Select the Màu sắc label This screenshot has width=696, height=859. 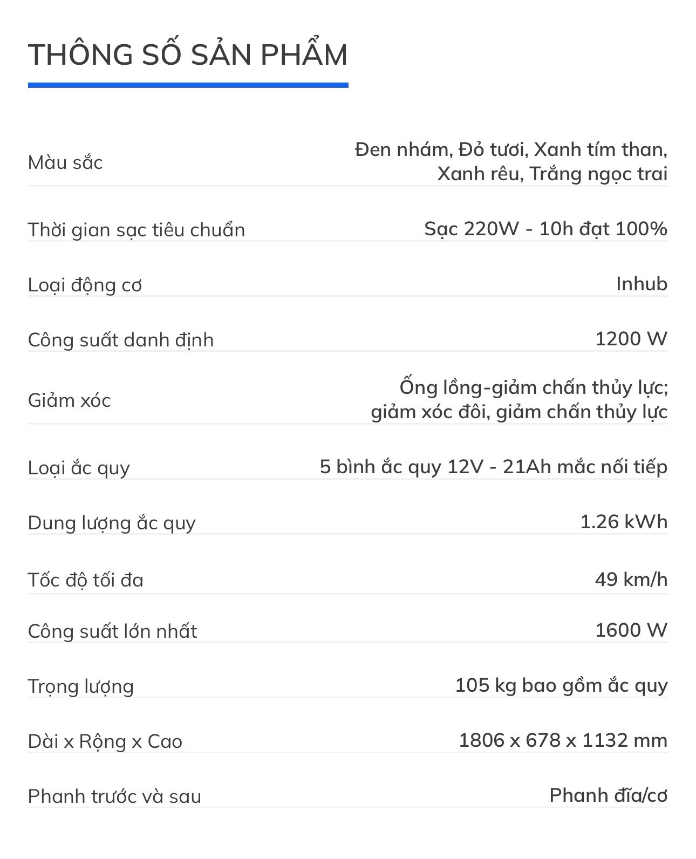pos(65,162)
